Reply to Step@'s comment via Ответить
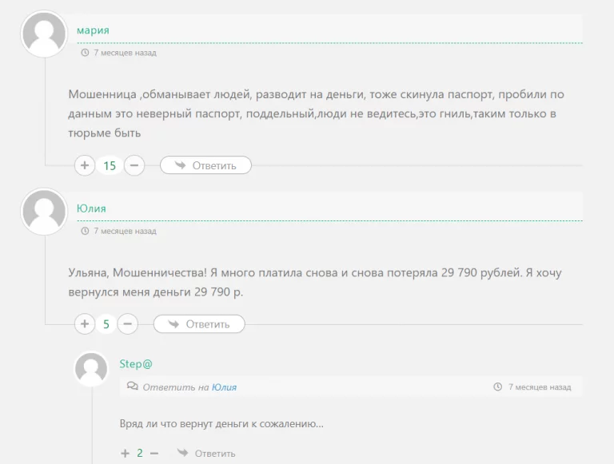The width and height of the screenshot is (614, 464). point(206,453)
